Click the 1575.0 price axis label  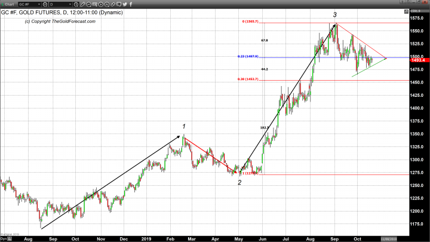pyautogui.click(x=417, y=18)
